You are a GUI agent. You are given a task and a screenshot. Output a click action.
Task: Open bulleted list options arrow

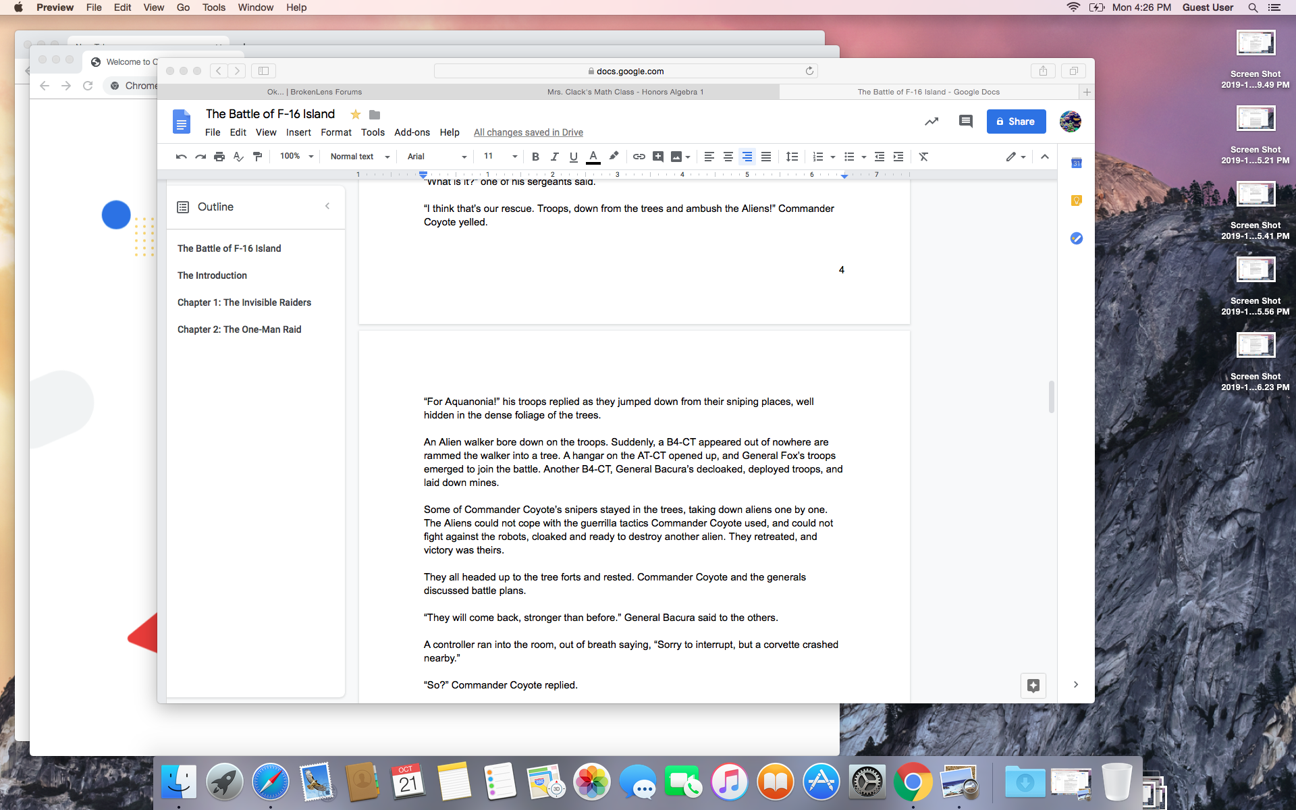click(x=864, y=157)
